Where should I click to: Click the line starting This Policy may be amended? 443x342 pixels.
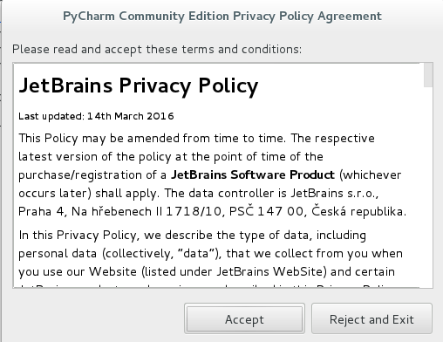(x=196, y=138)
